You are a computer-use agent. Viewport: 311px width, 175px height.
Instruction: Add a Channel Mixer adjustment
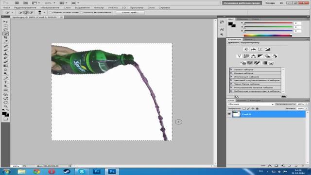(x=275, y=56)
